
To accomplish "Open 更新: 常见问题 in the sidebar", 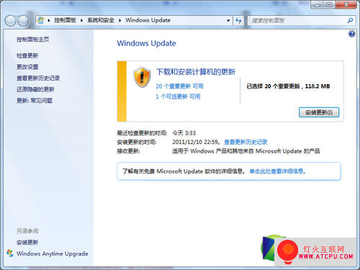I will tap(35, 100).
